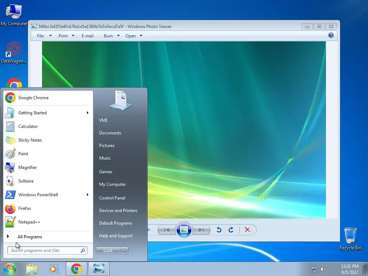Select the DataWagon desktop shortcut
The image size is (368, 276).
[14, 52]
